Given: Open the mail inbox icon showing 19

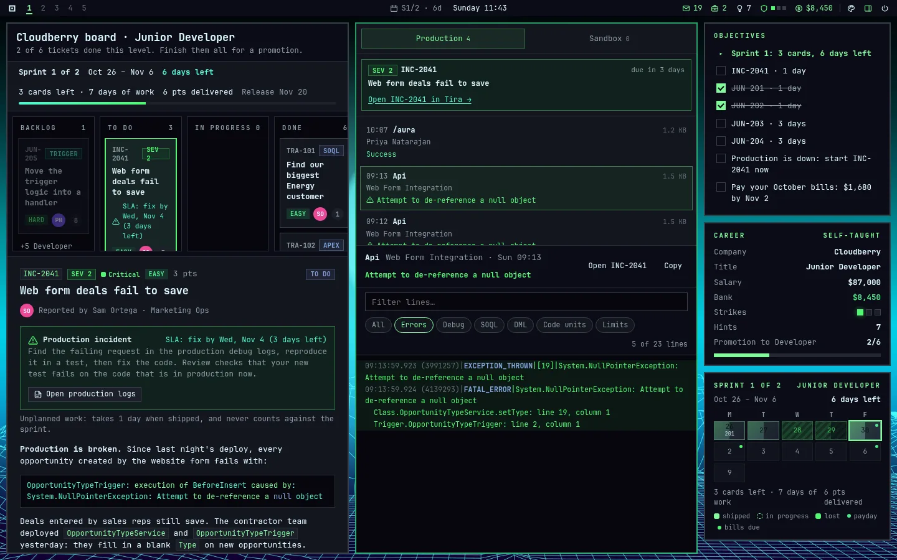Looking at the screenshot, I should [x=686, y=8].
